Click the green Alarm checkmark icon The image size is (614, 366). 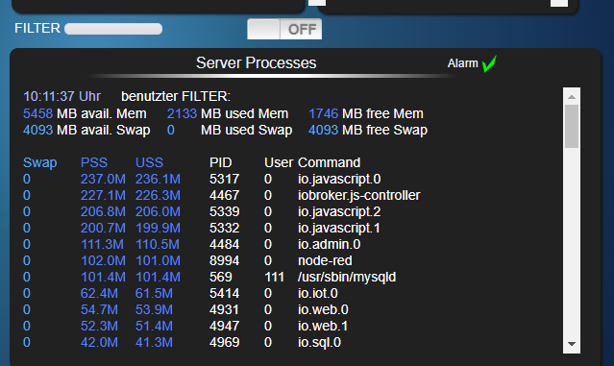coord(489,63)
